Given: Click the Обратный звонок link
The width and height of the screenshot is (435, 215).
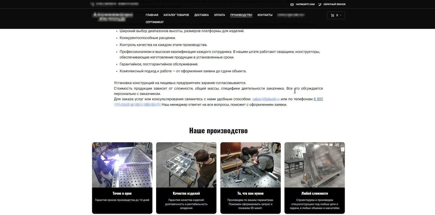Looking at the screenshot, I should tap(334, 4).
